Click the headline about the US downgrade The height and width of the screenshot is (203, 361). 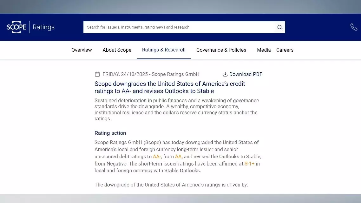(170, 87)
